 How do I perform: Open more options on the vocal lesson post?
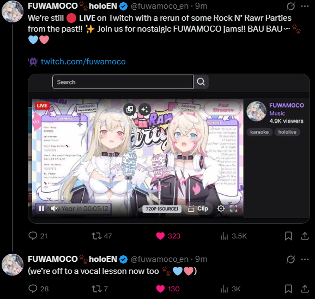pyautogui.click(x=305, y=259)
